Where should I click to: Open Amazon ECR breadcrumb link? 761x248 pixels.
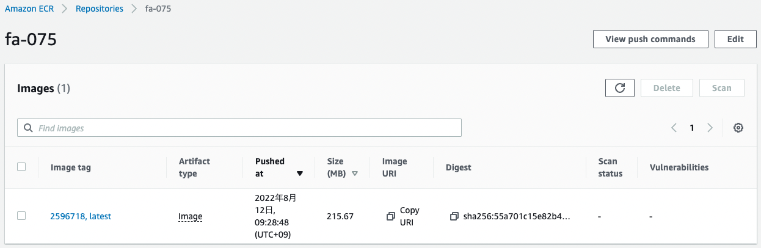29,9
